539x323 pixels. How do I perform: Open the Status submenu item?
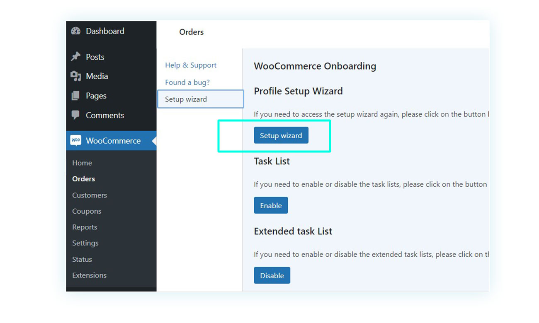point(82,259)
